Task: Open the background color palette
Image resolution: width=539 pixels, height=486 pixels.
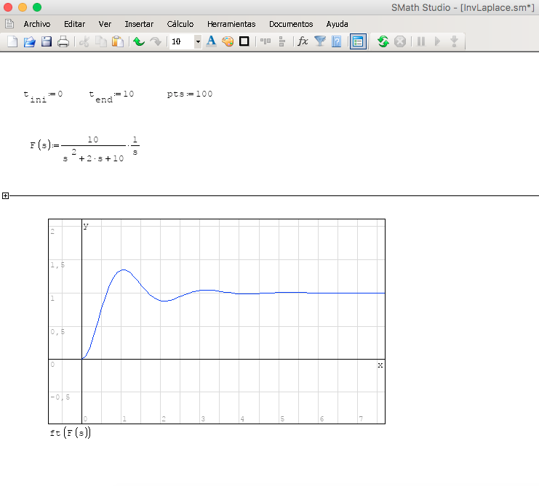Action: pos(228,41)
